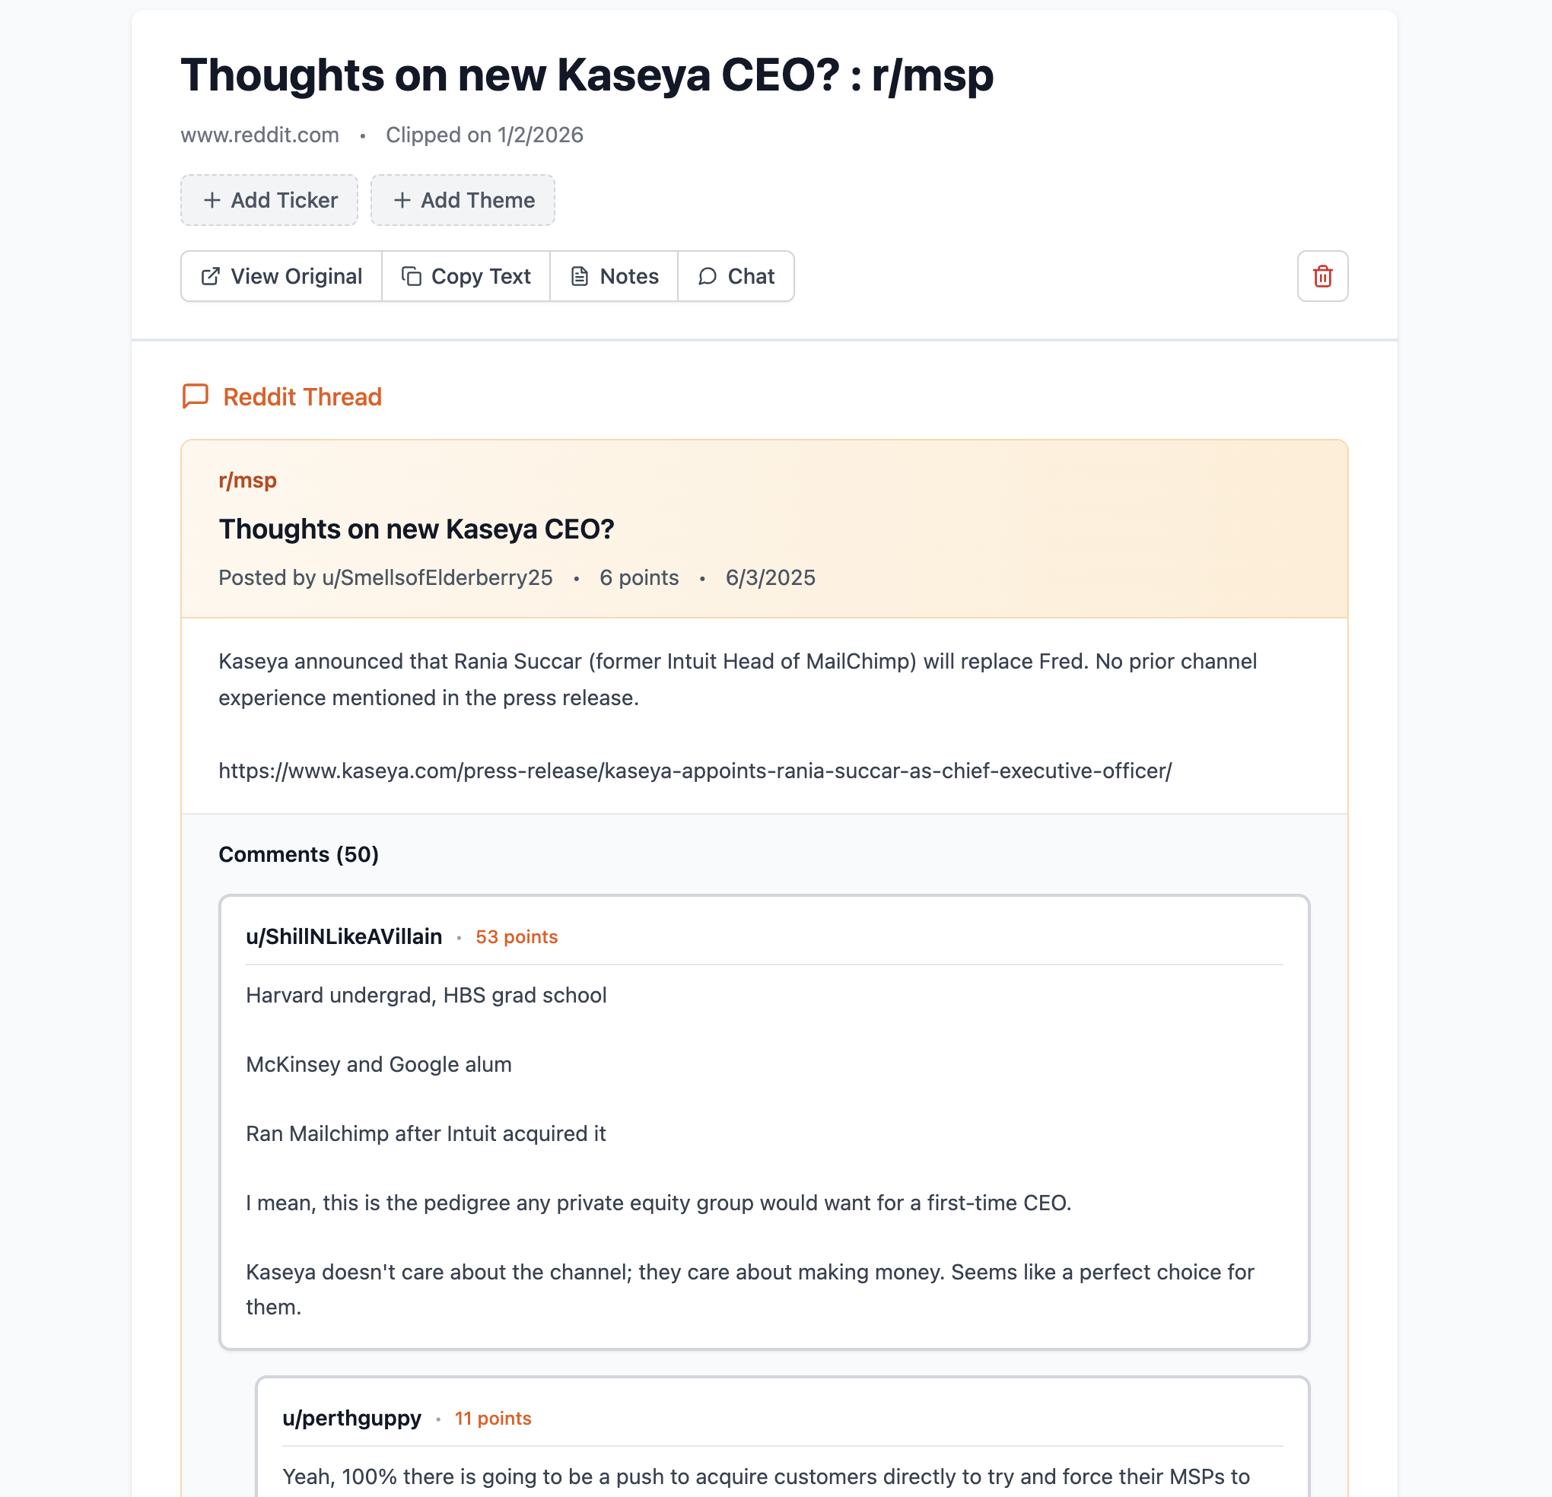The height and width of the screenshot is (1497, 1552).
Task: Open the Kaseya press release URL
Action: pyautogui.click(x=695, y=771)
